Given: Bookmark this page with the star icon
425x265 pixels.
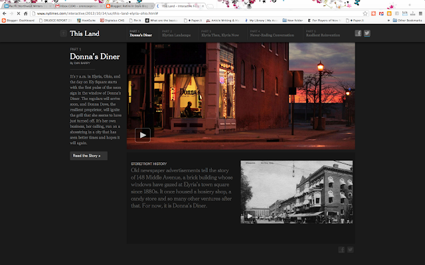Looking at the screenshot, I should click(x=365, y=13).
